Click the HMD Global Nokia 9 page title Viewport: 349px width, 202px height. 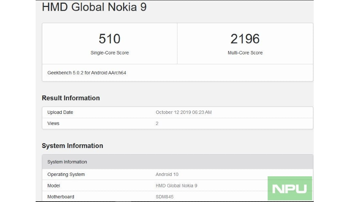point(94,7)
